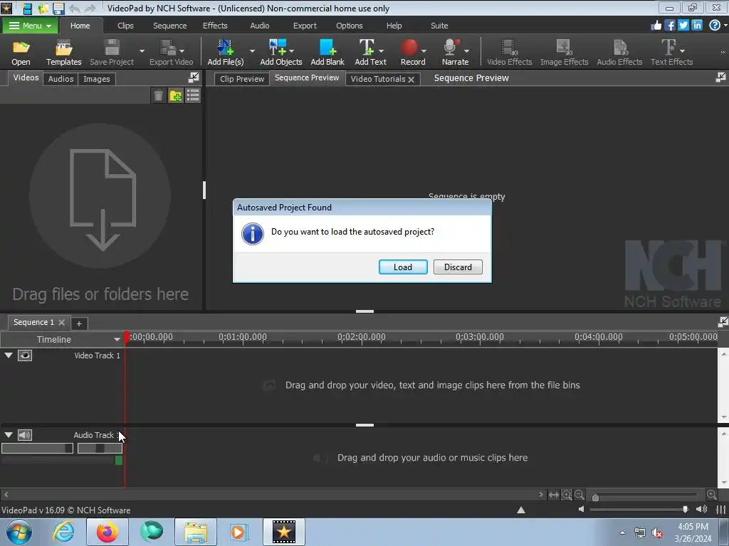Click the Facebook share icon
This screenshot has height=546, width=729.
(x=669, y=25)
